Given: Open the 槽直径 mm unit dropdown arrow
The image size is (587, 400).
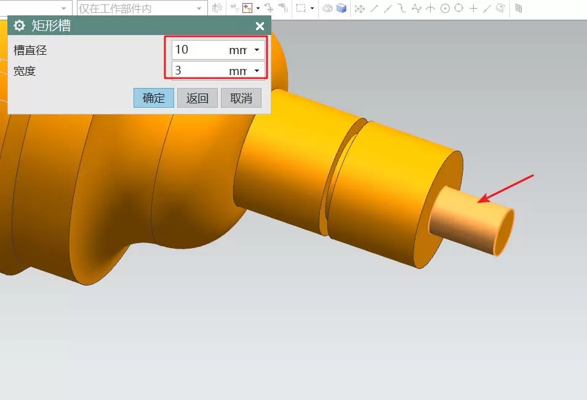Looking at the screenshot, I should [257, 50].
